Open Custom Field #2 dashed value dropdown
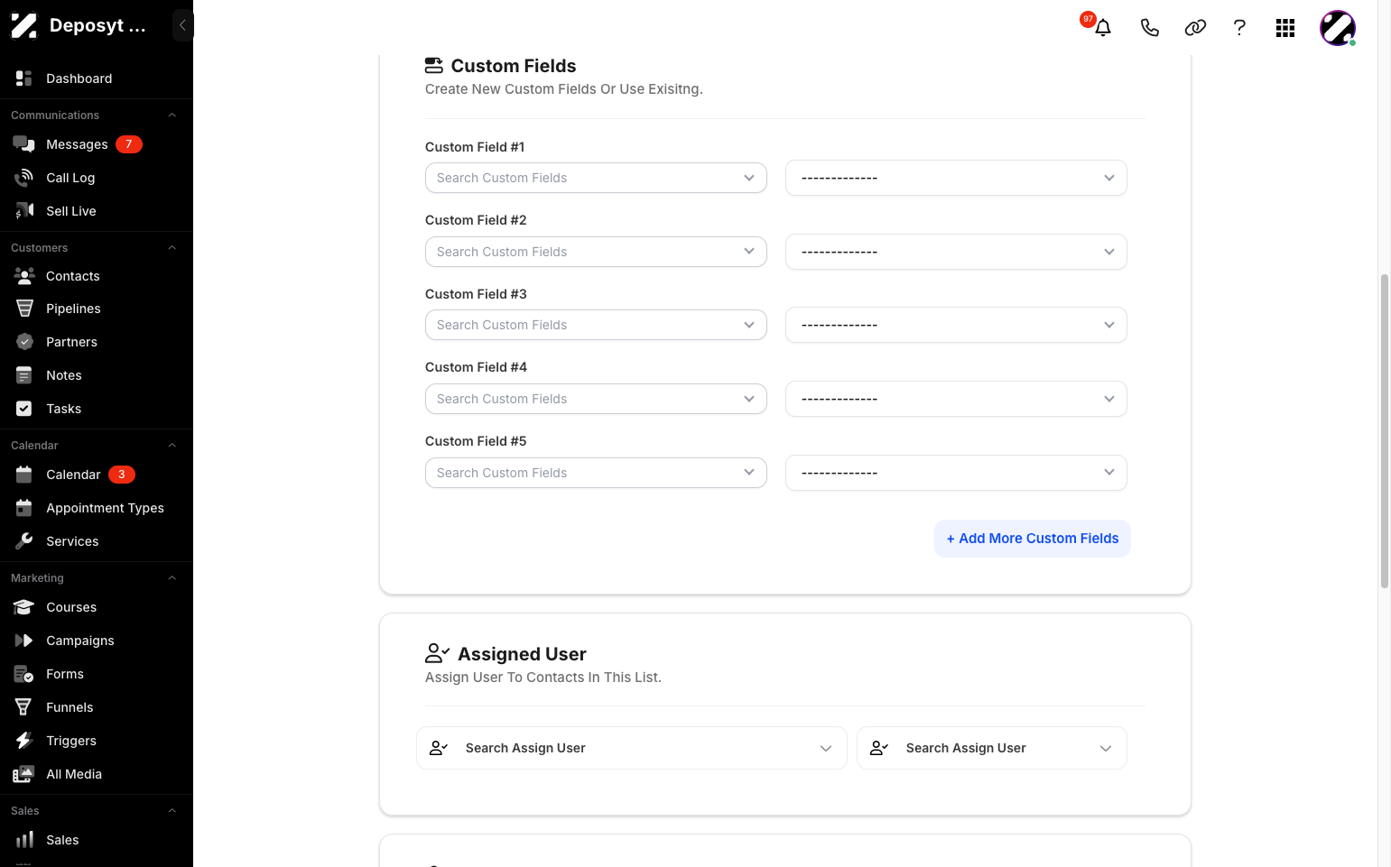 tap(956, 252)
